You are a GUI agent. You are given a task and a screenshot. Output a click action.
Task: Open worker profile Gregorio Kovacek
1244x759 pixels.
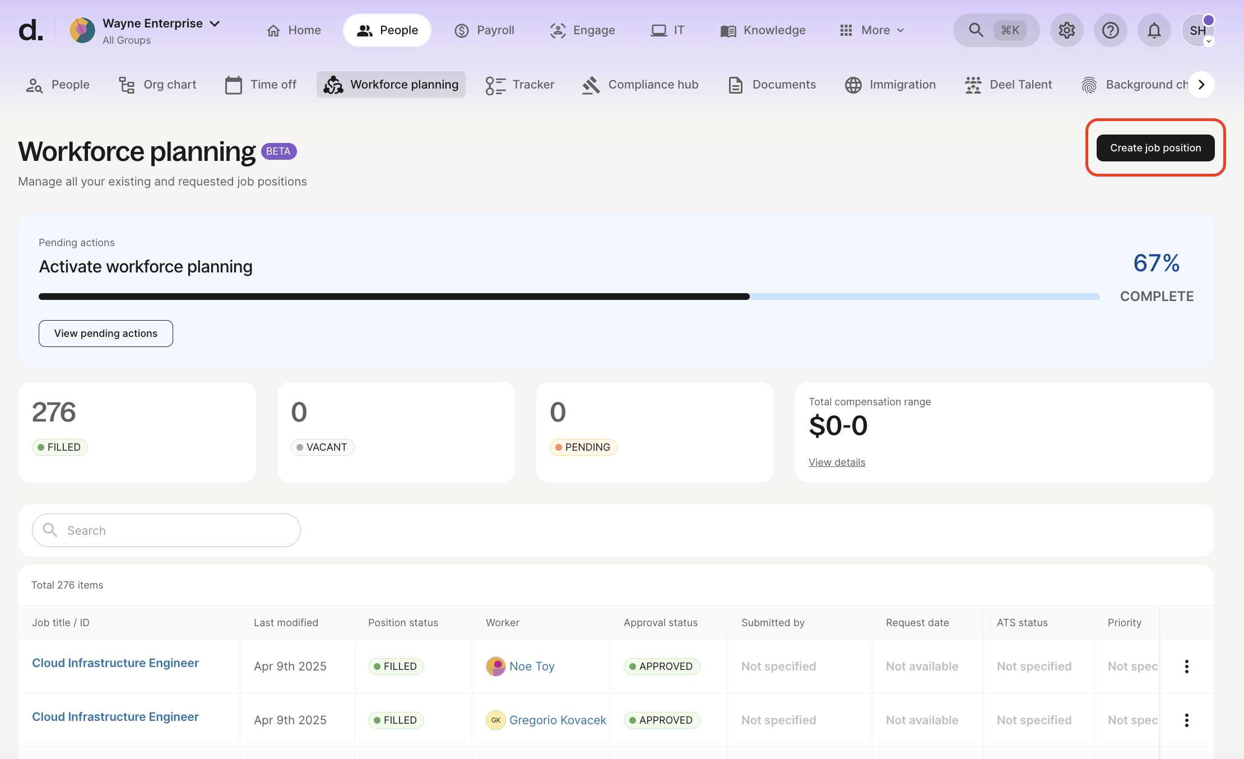tap(558, 720)
